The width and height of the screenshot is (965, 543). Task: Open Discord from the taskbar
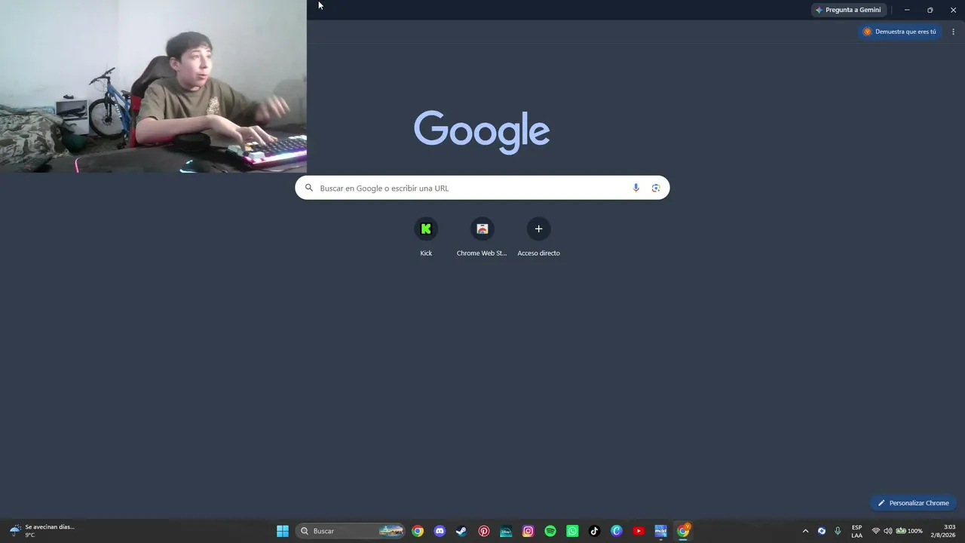coord(440,531)
